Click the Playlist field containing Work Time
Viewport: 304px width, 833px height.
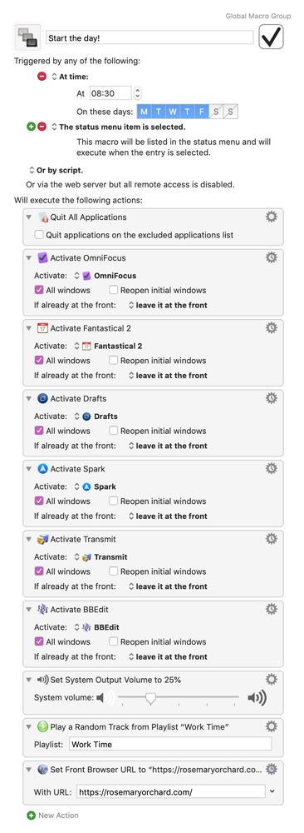click(170, 744)
